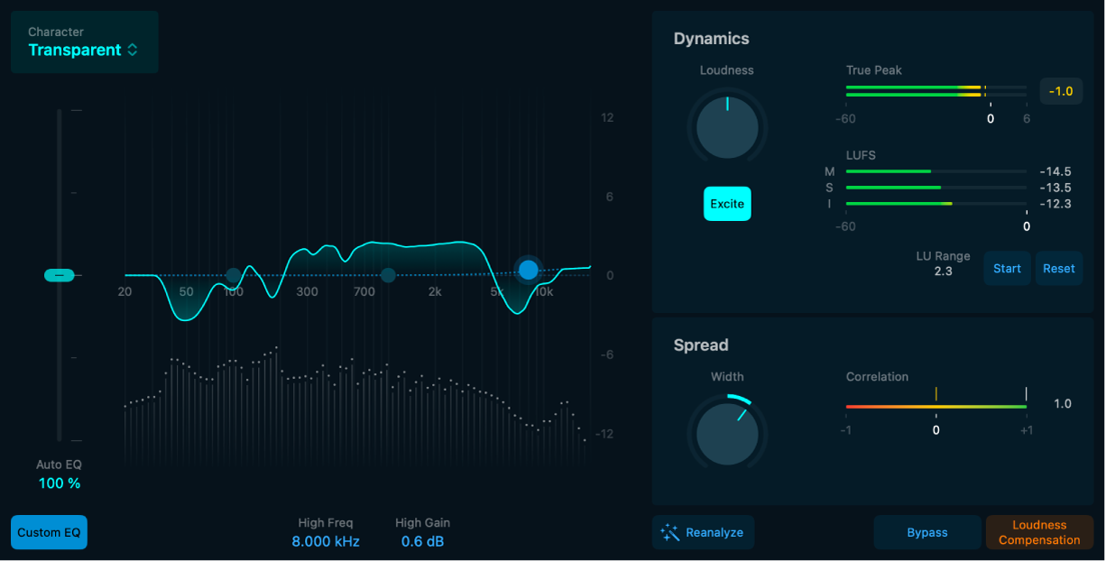Click the Loudness label above the knob

[727, 70]
